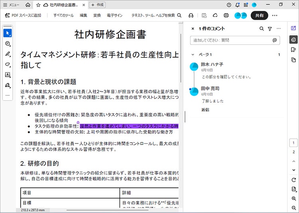Go to next page with down chevron
Image resolution: width=299 pixels, height=213 pixels.
(x=294, y=170)
